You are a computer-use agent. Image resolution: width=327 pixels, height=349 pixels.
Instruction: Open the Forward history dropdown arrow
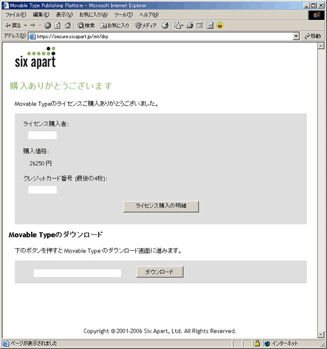40,26
